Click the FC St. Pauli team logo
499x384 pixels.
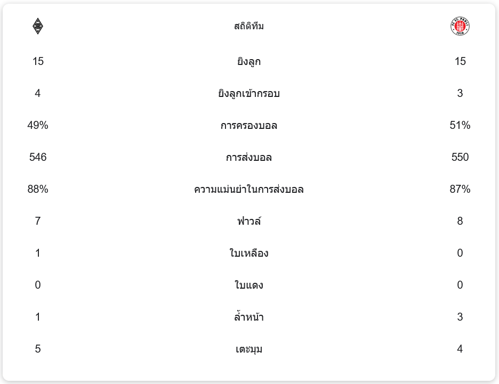460,26
